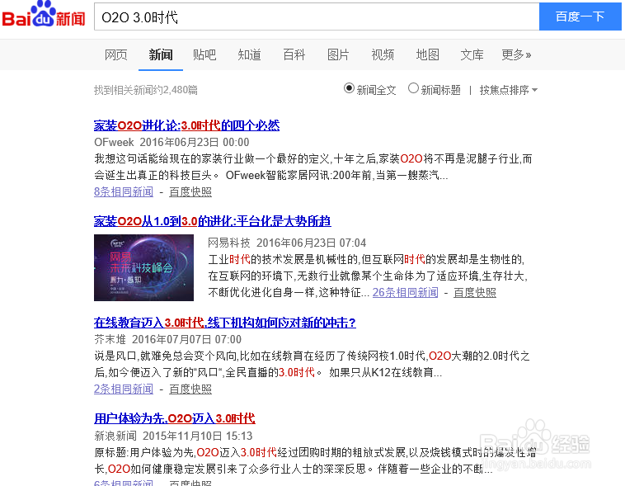Select the 新闻全文 radio button
This screenshot has height=486, width=625.
pos(349,88)
